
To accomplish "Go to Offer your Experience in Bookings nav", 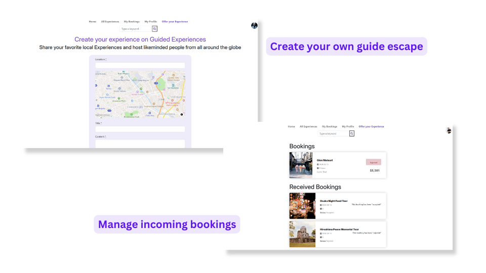I will pyautogui.click(x=371, y=126).
